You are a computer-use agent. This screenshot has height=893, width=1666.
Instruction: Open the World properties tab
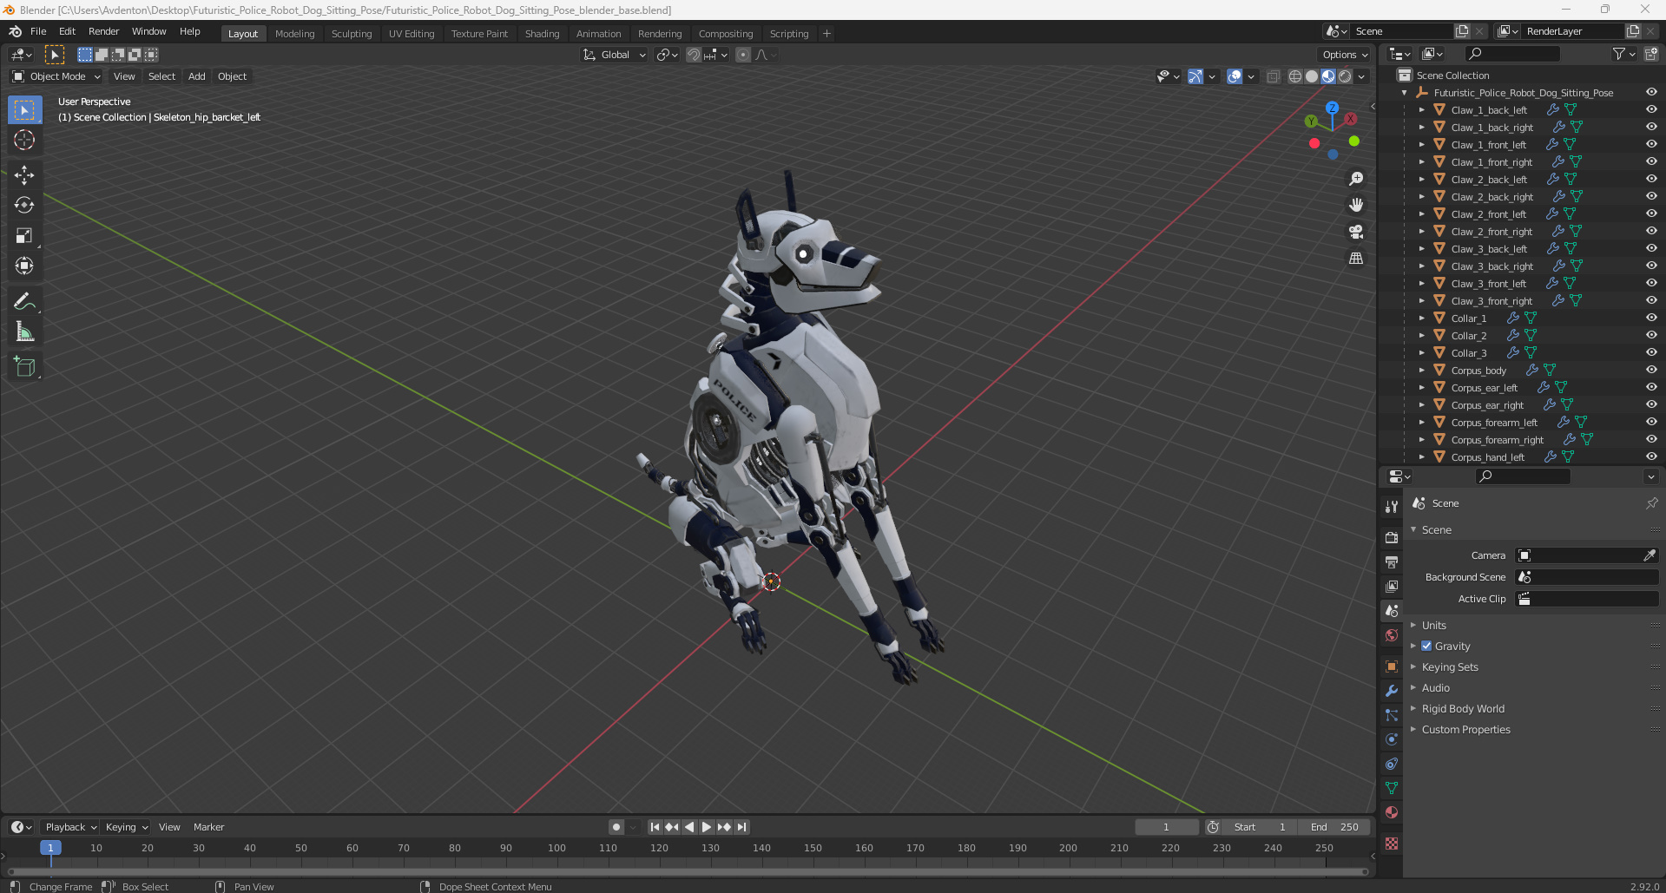tap(1392, 635)
